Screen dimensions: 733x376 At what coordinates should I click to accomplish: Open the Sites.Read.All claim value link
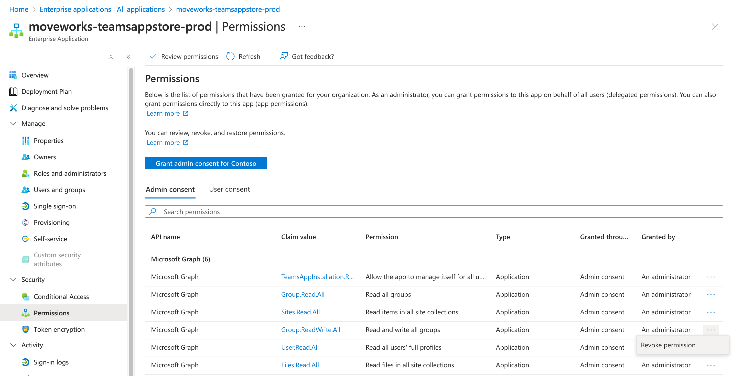(x=300, y=312)
